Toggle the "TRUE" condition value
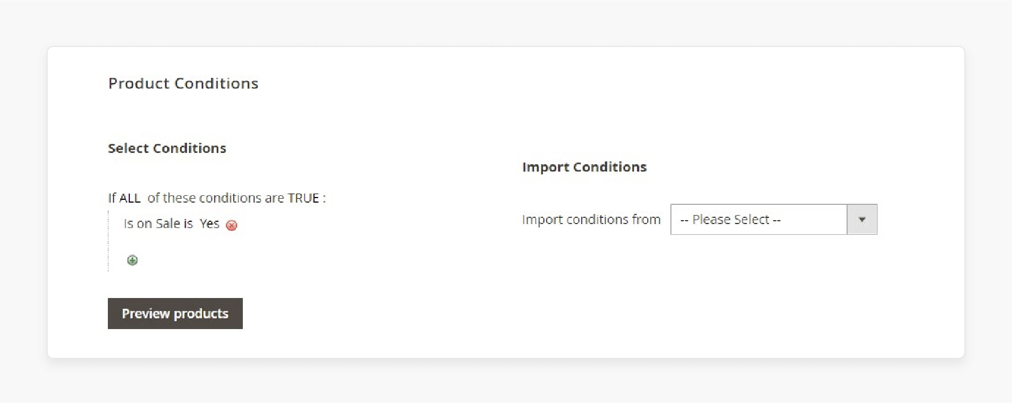 point(304,198)
